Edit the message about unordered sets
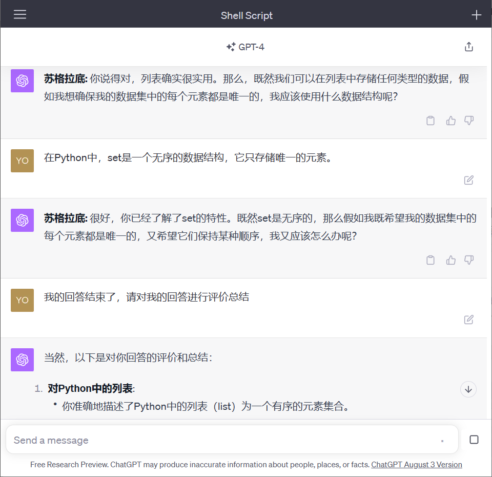 (468, 180)
